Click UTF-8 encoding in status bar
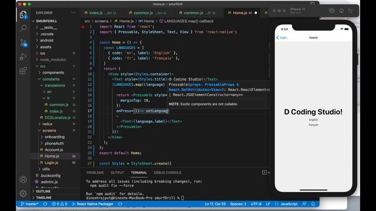This screenshot has height=211, width=376. (x=256, y=204)
